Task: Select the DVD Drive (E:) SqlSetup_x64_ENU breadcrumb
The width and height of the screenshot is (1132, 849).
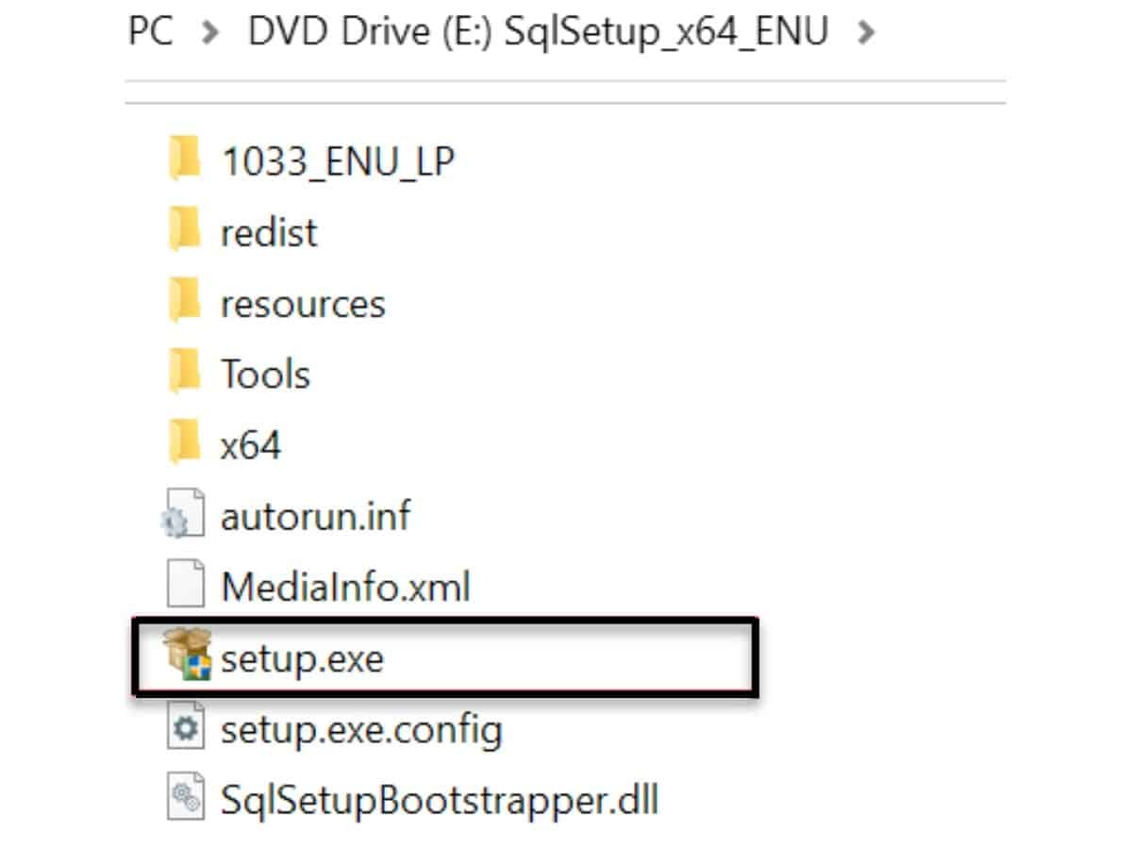Action: coord(538,31)
